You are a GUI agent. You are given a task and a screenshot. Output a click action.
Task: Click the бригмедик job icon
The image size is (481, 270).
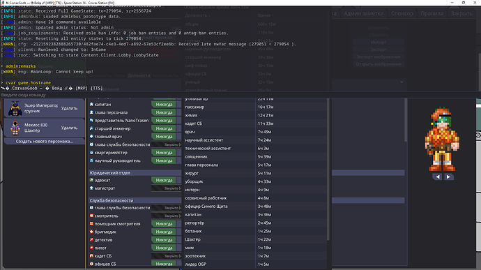[x=91, y=232]
